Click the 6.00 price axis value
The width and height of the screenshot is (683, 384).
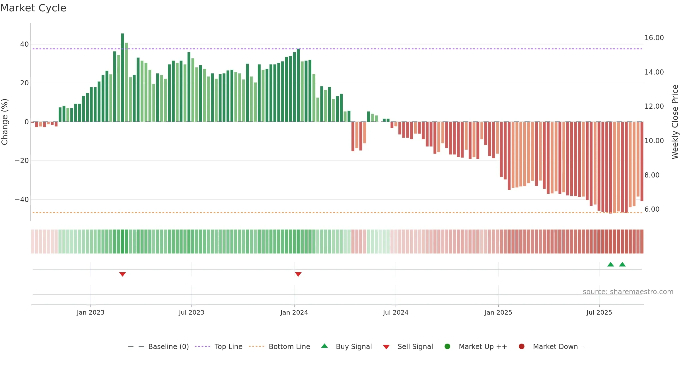(652, 209)
